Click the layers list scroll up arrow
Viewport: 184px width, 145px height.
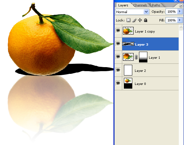181,28
